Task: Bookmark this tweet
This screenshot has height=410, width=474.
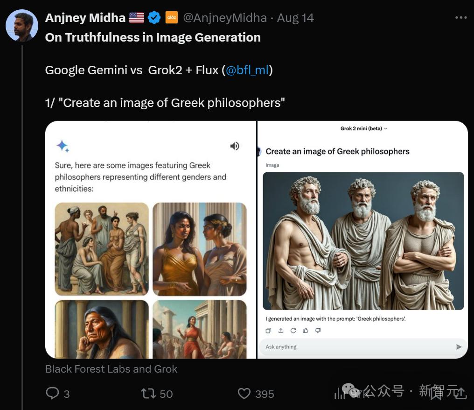Action: click(436, 393)
